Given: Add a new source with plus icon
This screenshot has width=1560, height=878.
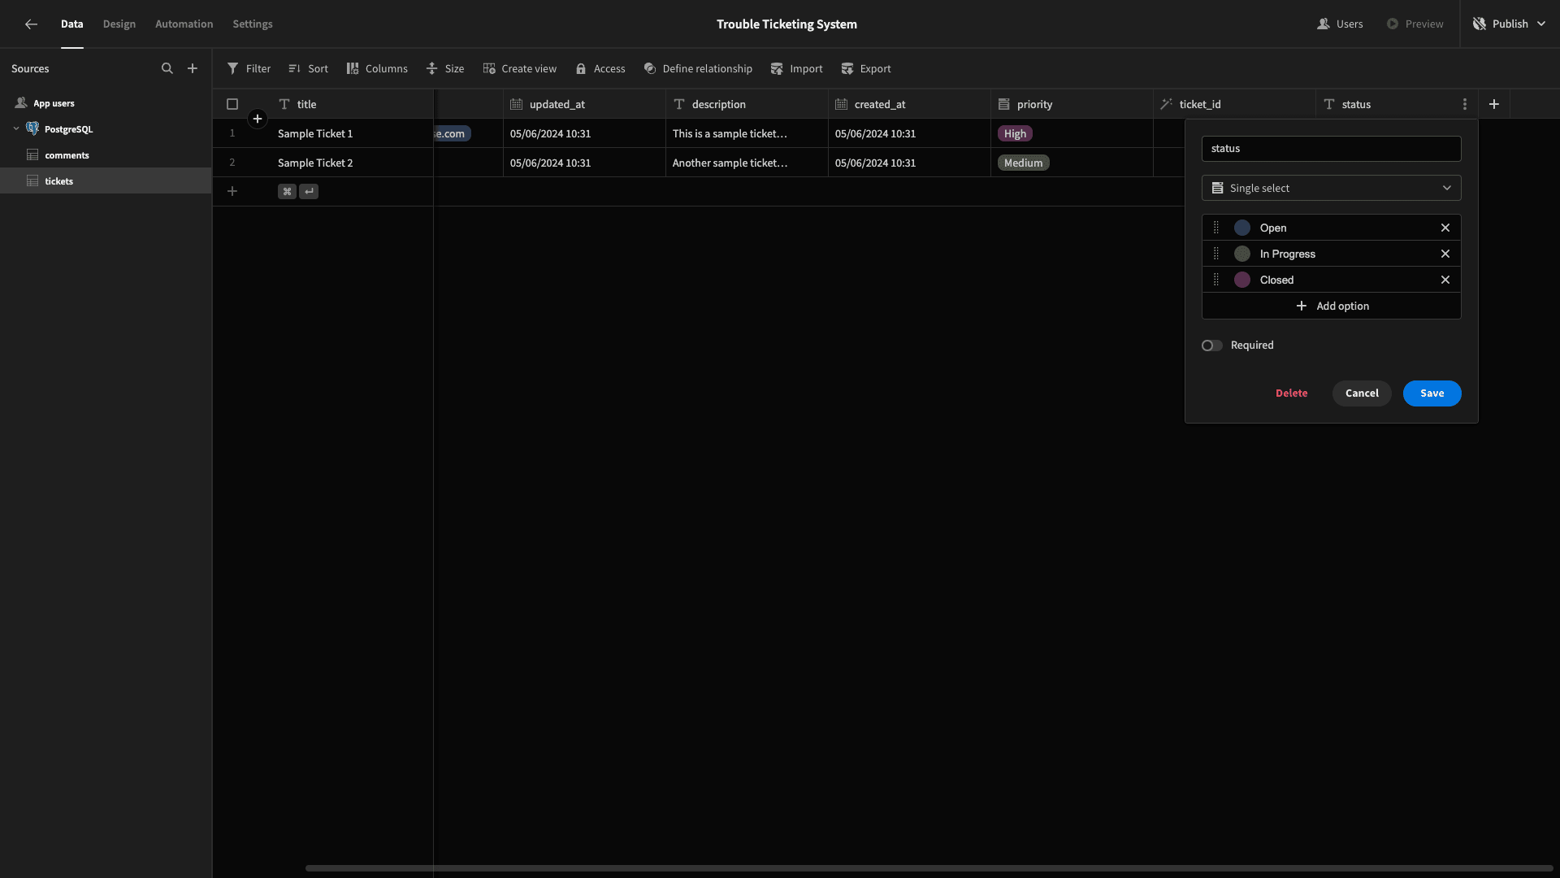Looking at the screenshot, I should pos(193,69).
